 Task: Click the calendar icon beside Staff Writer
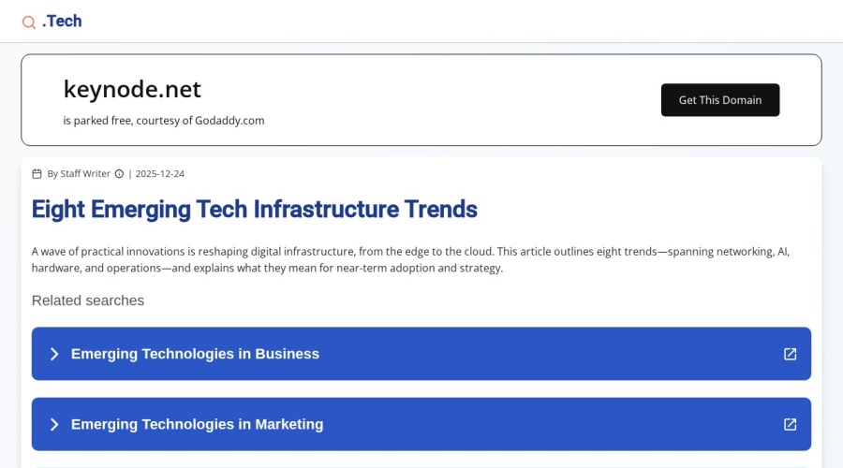click(37, 173)
